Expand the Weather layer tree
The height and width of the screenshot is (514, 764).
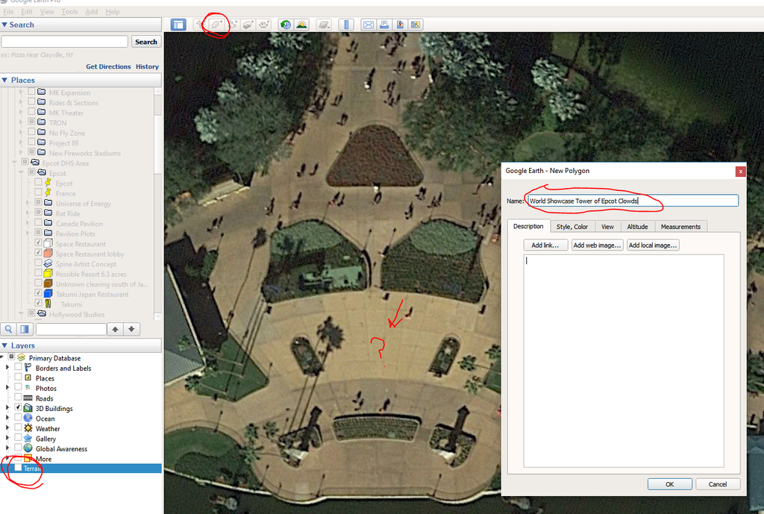(7, 429)
